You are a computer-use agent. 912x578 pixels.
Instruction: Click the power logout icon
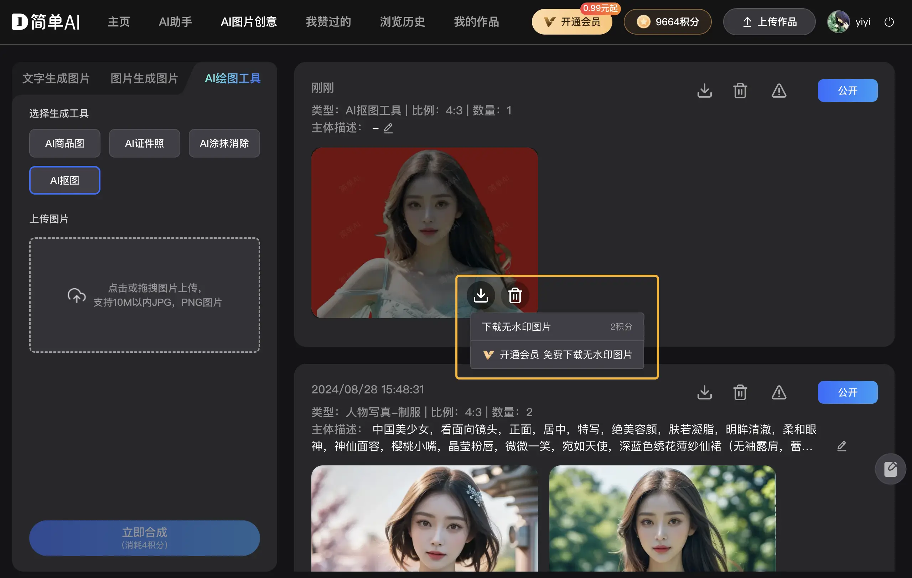tap(889, 22)
